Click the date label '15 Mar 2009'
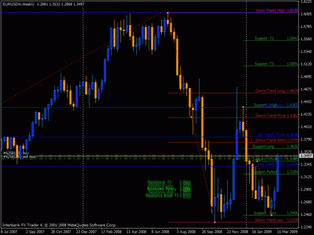314x235 pixels. tap(287, 231)
